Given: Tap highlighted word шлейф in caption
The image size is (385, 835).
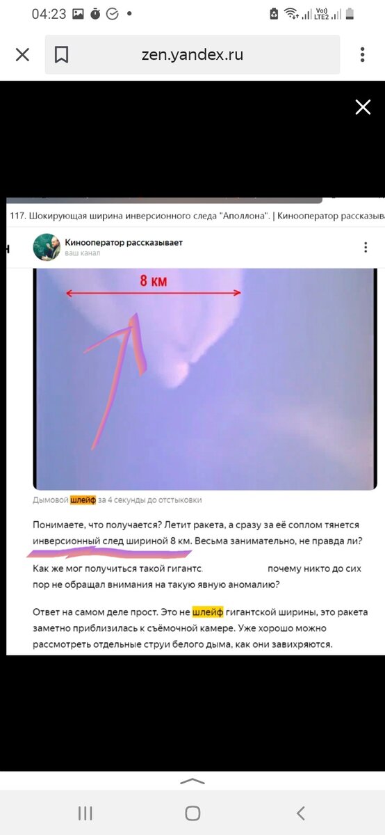Looking at the screenshot, I should click(83, 500).
